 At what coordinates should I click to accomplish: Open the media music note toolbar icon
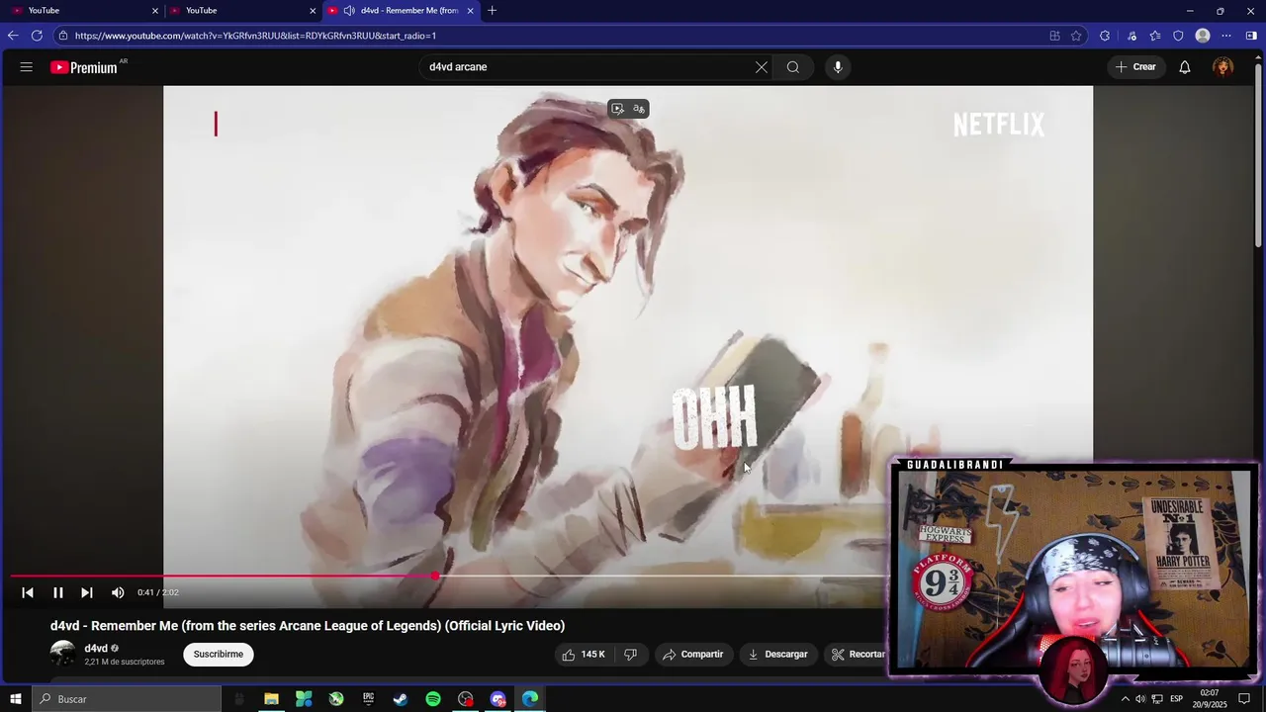click(1131, 36)
